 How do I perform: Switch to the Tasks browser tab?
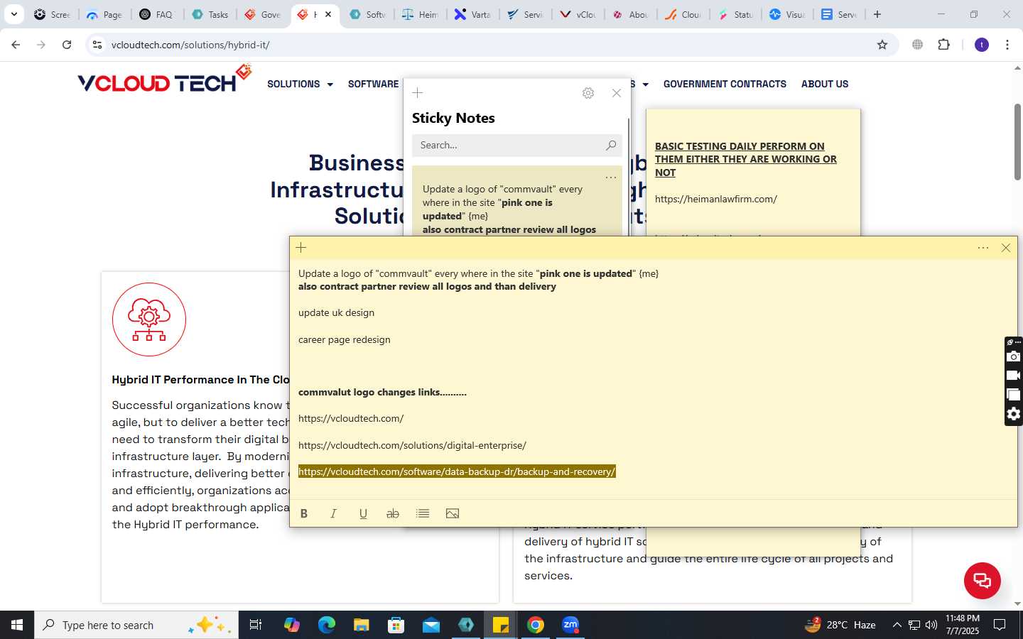[x=211, y=14]
